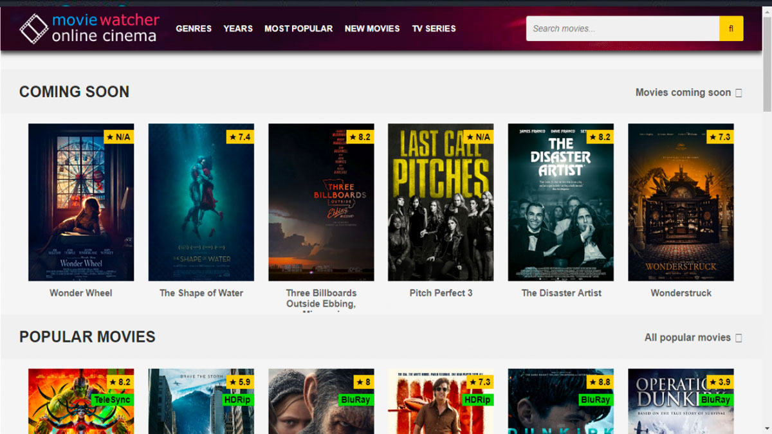Go to Most Popular
The height and width of the screenshot is (434, 772).
(x=299, y=28)
